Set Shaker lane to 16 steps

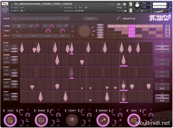14,83
